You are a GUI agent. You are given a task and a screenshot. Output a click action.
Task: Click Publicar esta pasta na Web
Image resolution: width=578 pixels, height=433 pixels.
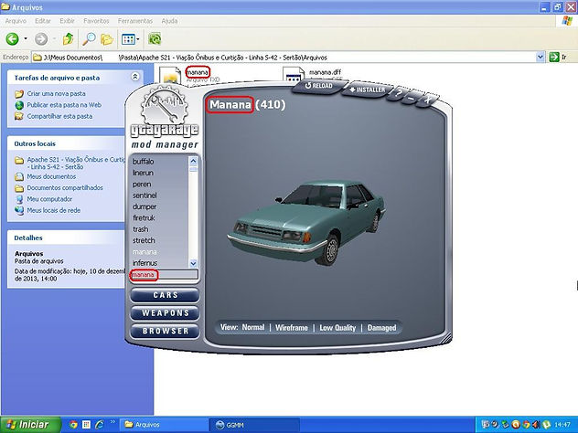pyautogui.click(x=64, y=105)
